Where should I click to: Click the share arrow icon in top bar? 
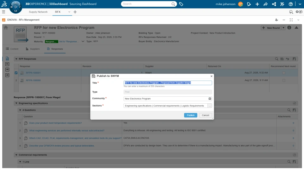tap(265, 4)
